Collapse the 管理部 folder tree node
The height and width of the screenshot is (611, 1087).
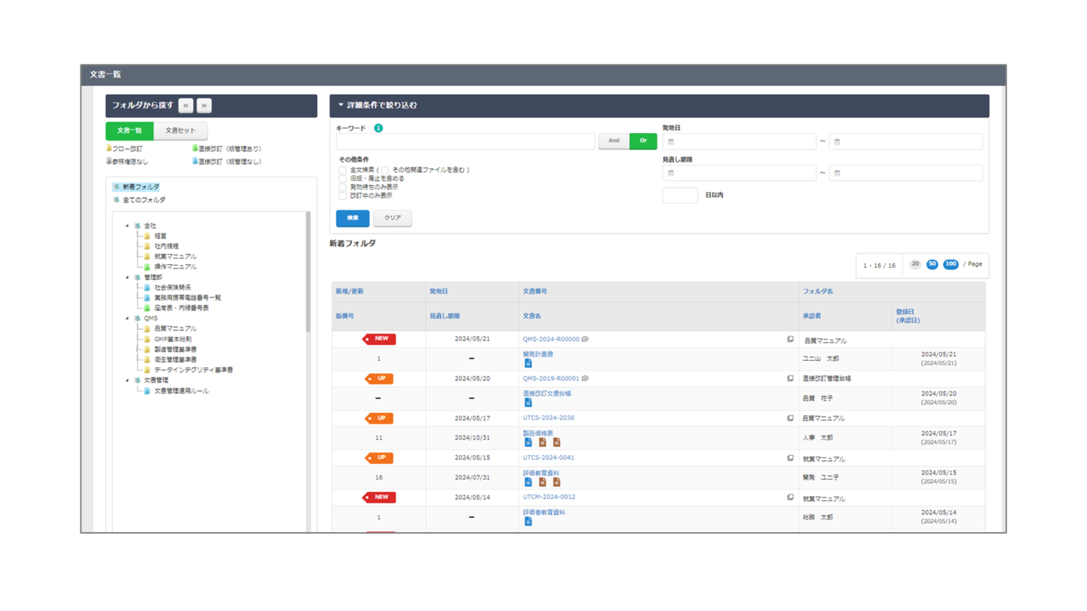[x=127, y=277]
